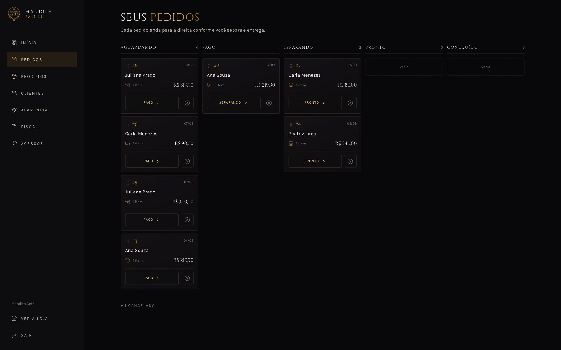Click the drag handle on order #5
This screenshot has height=350, width=561.
128,183
